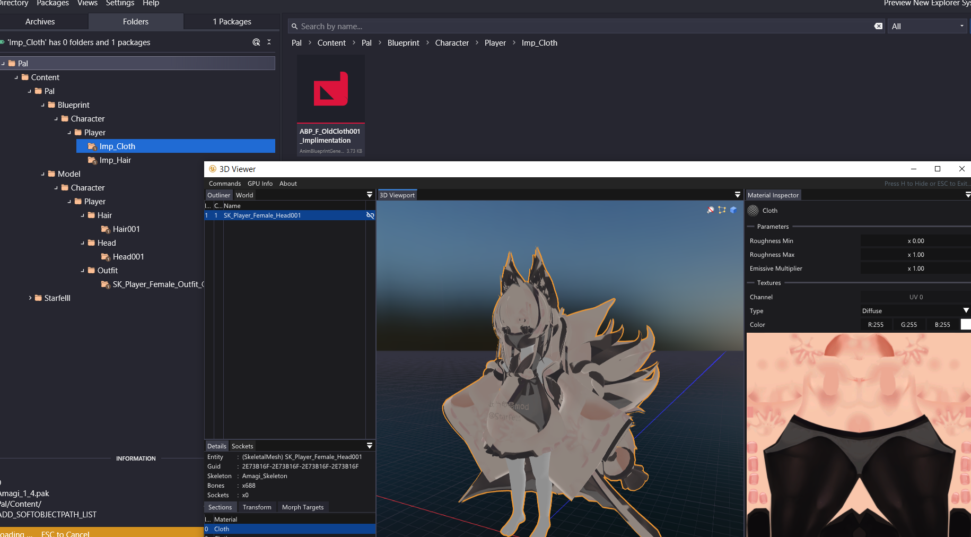Click the Head folder icon in tree
This screenshot has width=971, height=537.
coord(91,243)
